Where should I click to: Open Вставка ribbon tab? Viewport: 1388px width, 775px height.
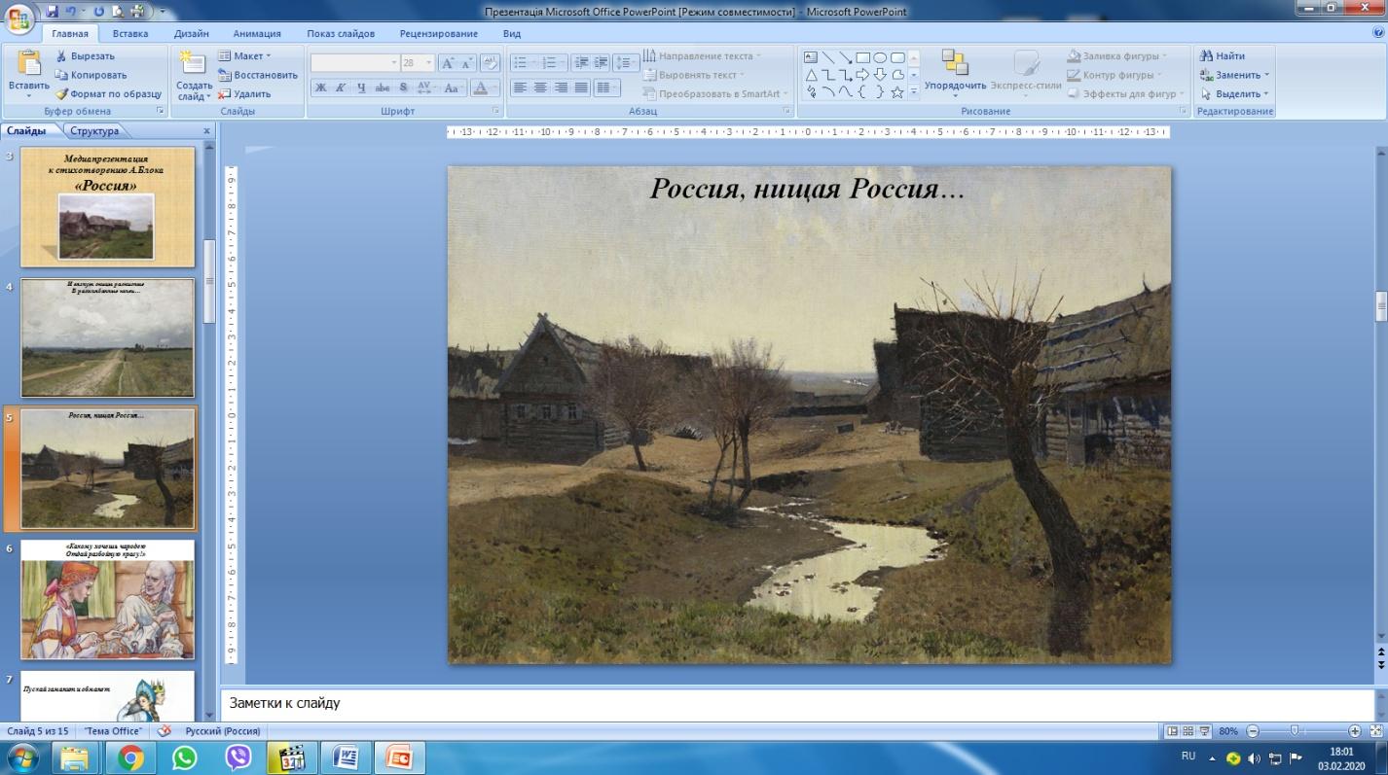click(x=129, y=33)
